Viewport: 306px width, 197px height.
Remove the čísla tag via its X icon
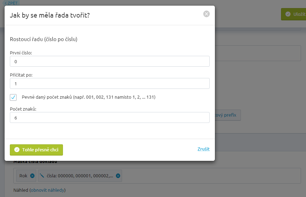(118, 176)
